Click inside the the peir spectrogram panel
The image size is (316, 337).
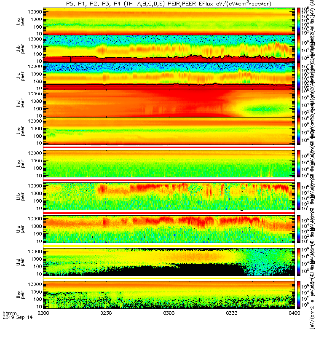pos(169,294)
